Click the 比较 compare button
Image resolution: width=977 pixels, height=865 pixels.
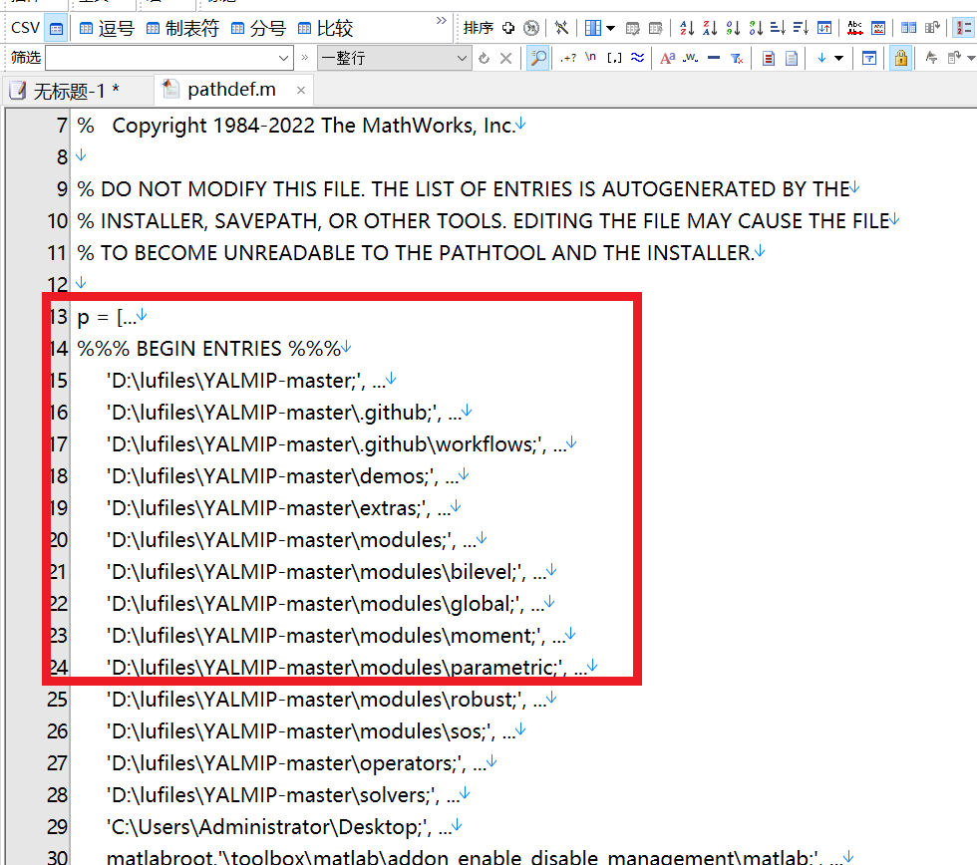(x=326, y=29)
